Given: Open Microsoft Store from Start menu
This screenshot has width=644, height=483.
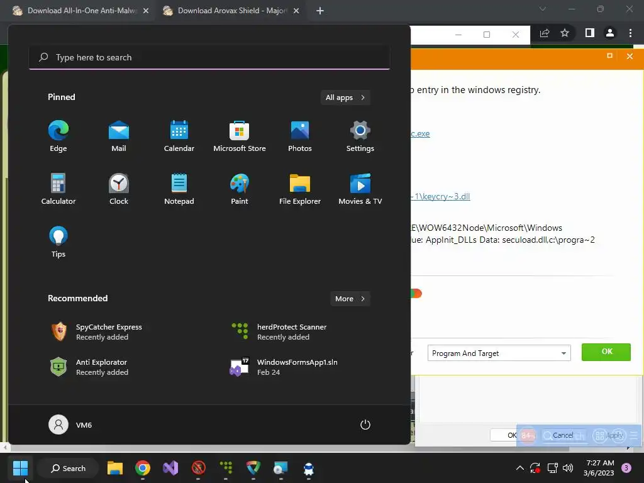Looking at the screenshot, I should [x=240, y=136].
